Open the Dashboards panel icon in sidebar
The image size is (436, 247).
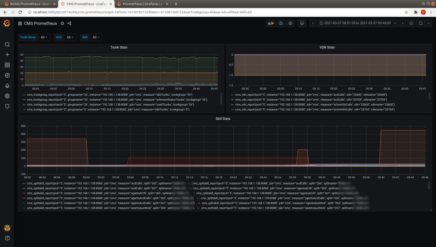point(7,65)
